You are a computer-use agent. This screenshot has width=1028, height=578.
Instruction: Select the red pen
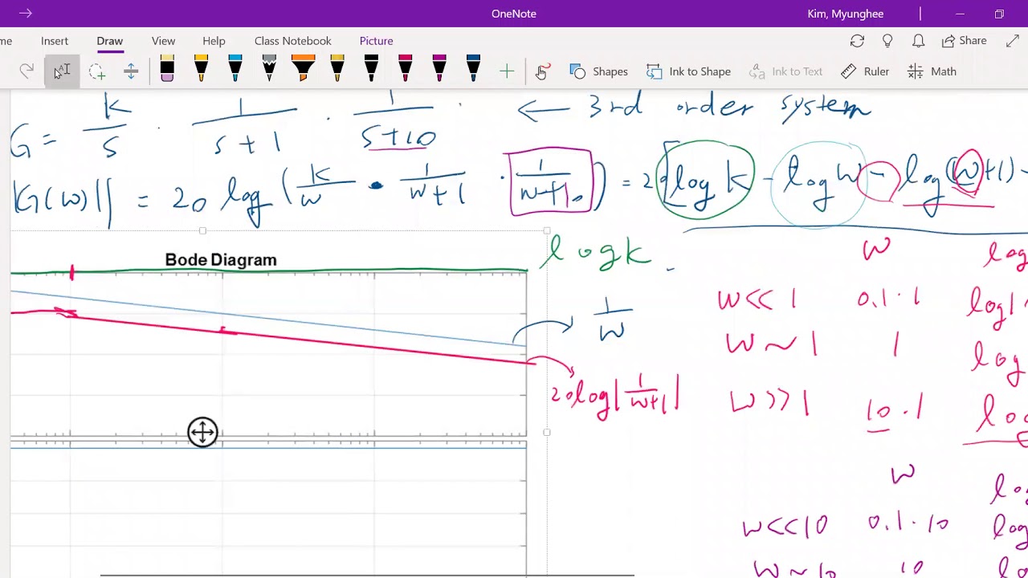point(405,69)
